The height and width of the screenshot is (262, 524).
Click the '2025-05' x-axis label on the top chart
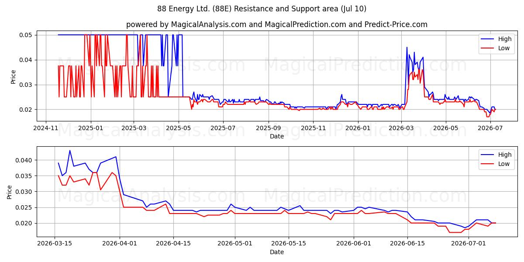pos(179,128)
